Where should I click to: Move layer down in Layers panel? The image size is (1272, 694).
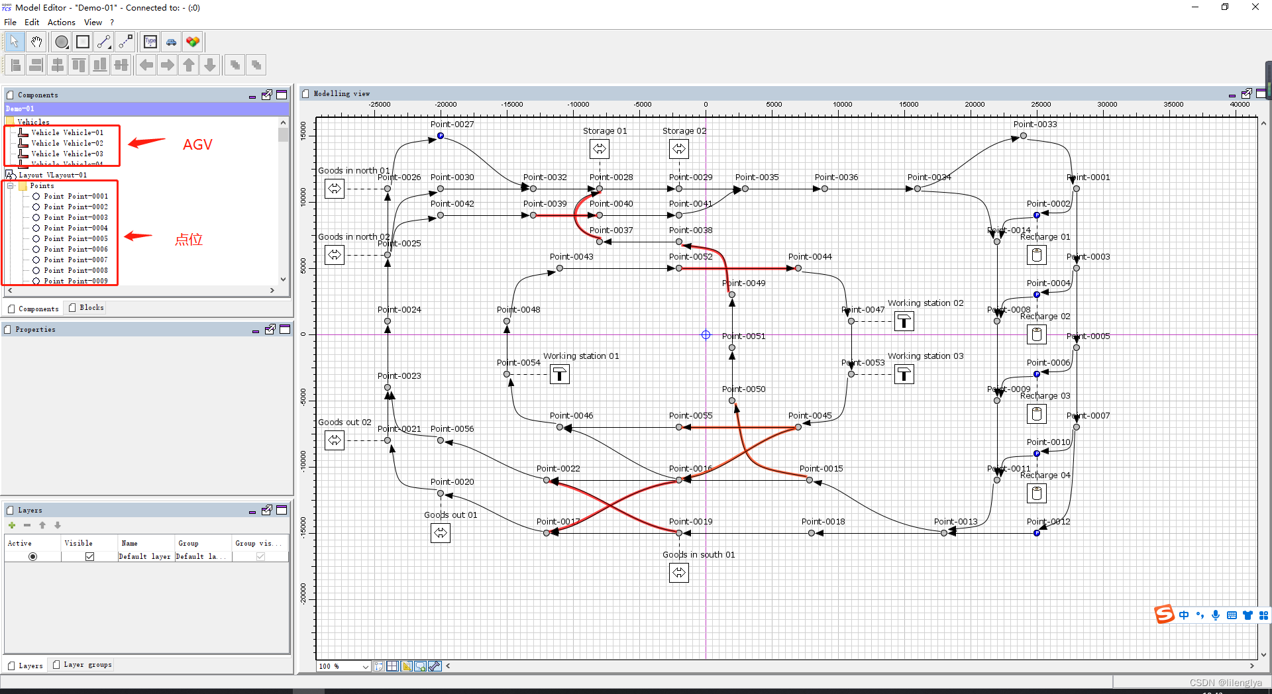click(58, 525)
